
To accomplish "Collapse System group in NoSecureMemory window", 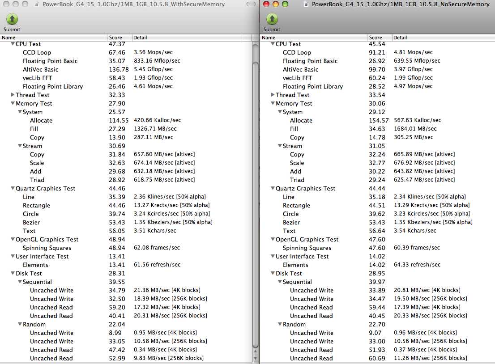I will pyautogui.click(x=280, y=112).
